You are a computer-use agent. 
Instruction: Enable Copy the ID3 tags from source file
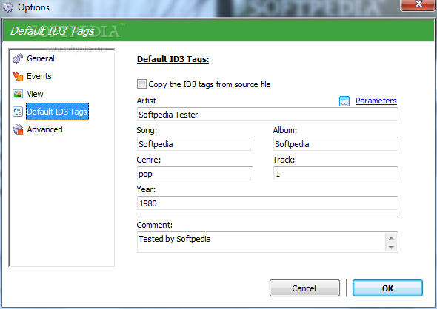(x=141, y=84)
